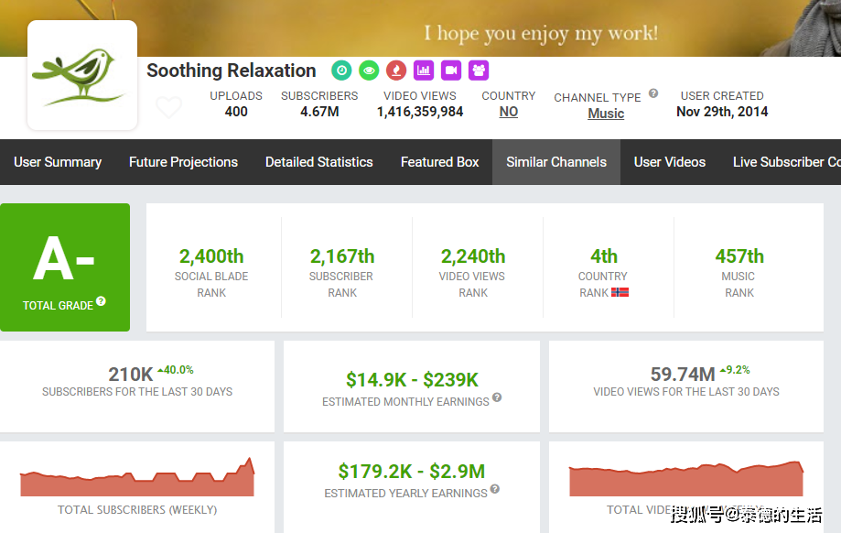Click the A- total grade box
This screenshot has height=533, width=841.
pyautogui.click(x=65, y=267)
